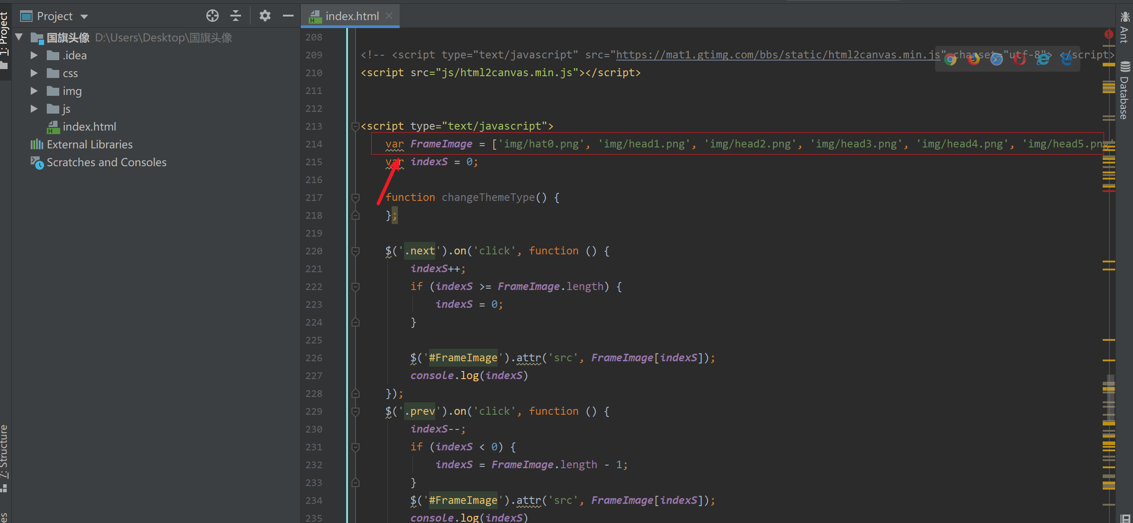Select the .idea folder row
The image size is (1133, 523).
156,55
